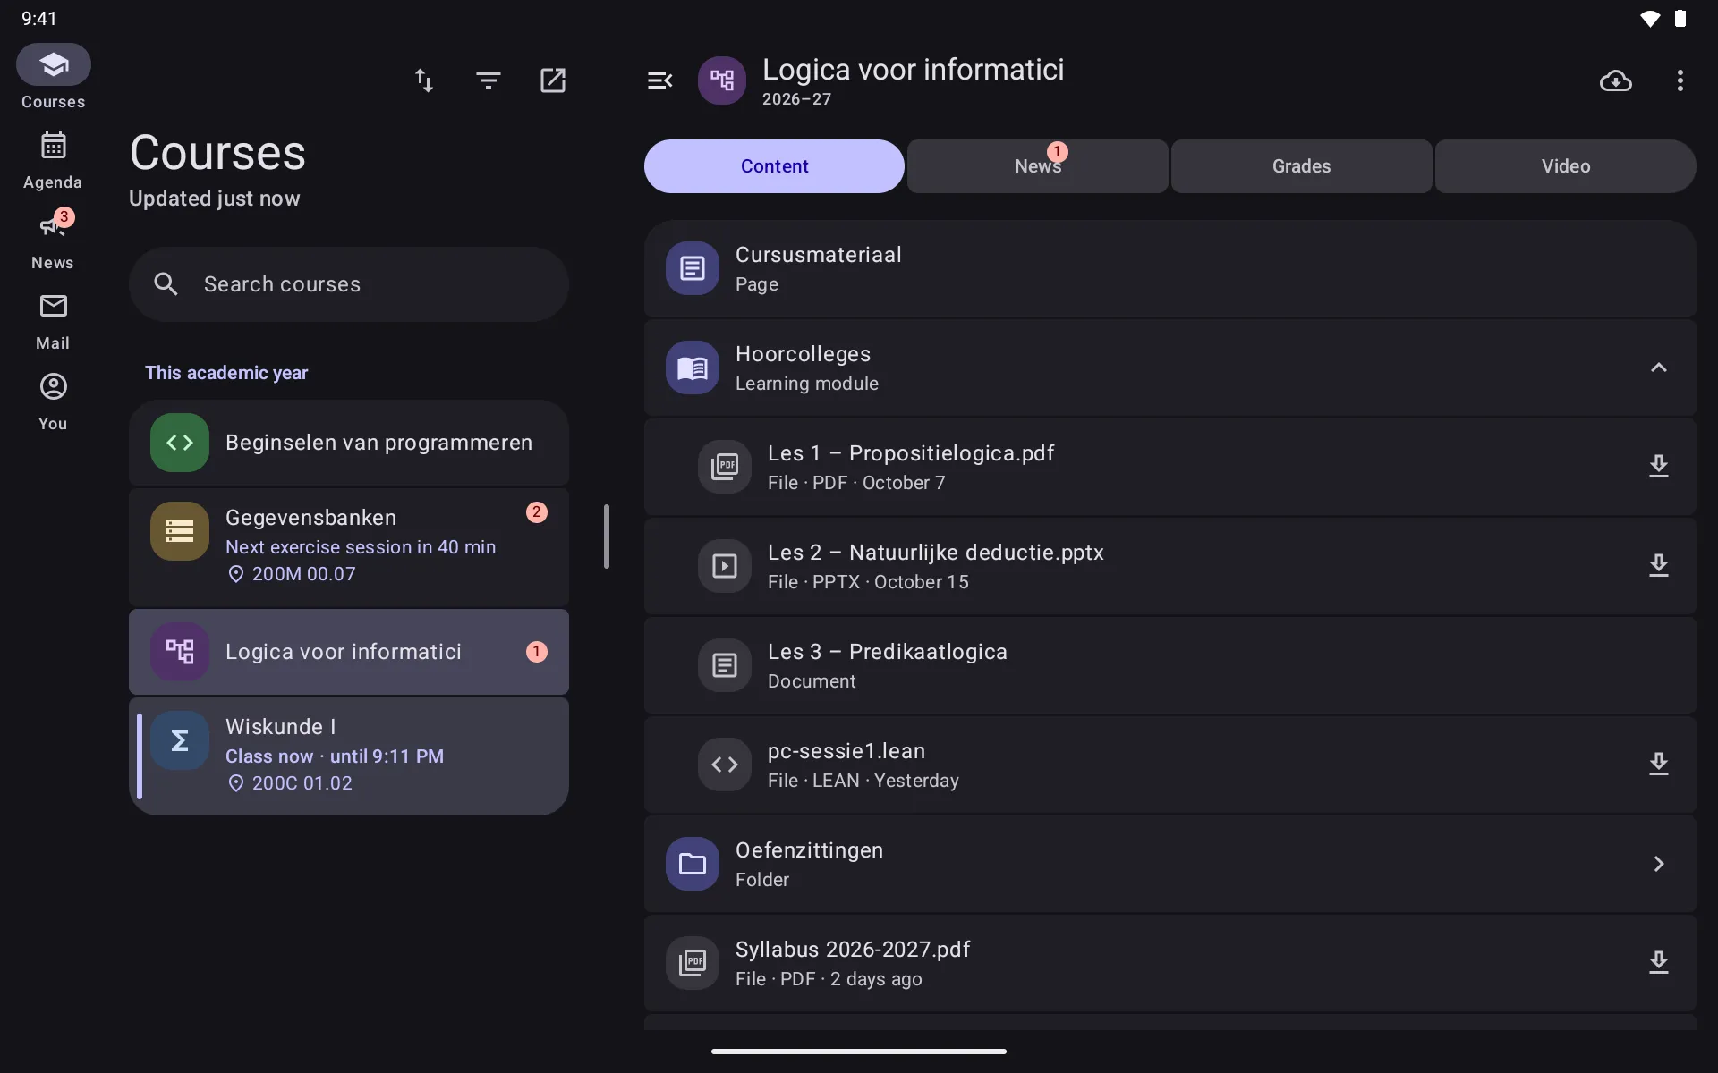This screenshot has width=1718, height=1073.
Task: Open Les 3 – Predikaatlogica document
Action: (1169, 665)
